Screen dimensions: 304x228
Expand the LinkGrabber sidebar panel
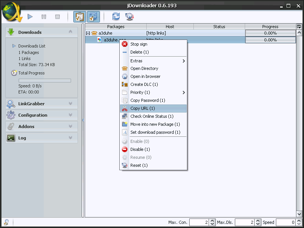(x=70, y=103)
